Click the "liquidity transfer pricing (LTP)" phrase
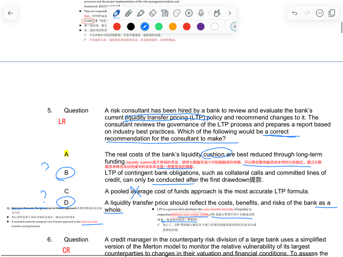 point(165,117)
